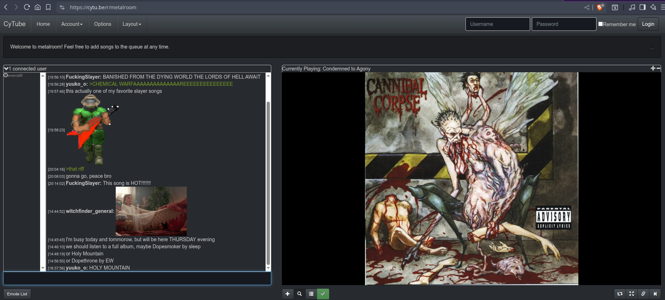This screenshot has width=665, height=300.
Task: Click the 'HOLY MOUNTAIN' message by yuuko_o
Action: 109,268
